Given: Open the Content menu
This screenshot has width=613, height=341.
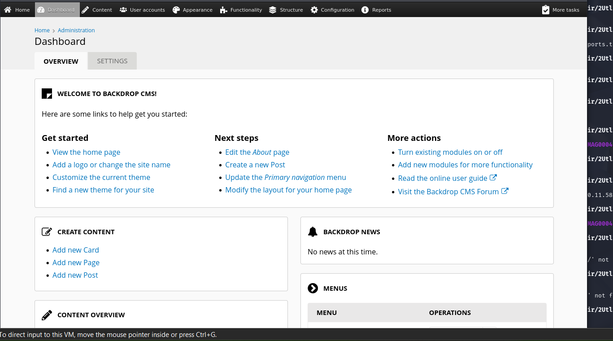Looking at the screenshot, I should 97,10.
